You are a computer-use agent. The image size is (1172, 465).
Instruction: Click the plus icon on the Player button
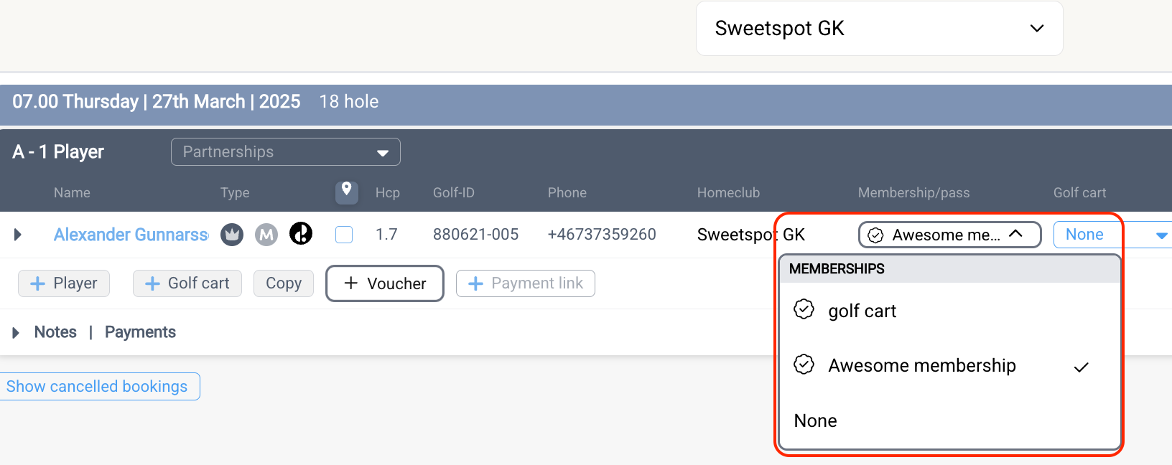[x=37, y=284]
